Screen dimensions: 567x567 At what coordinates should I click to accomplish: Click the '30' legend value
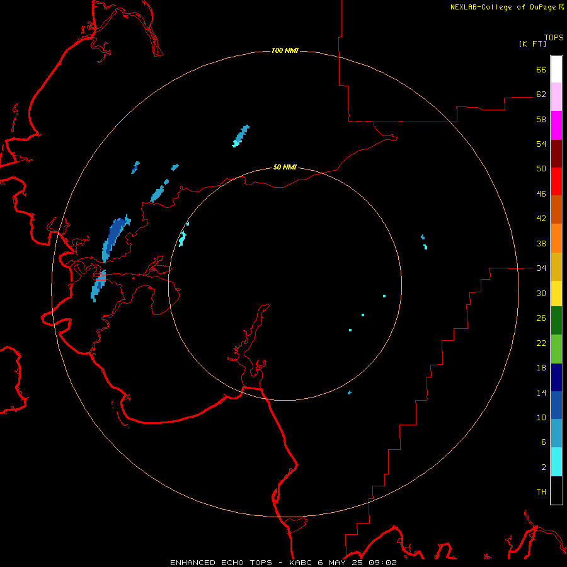click(541, 293)
